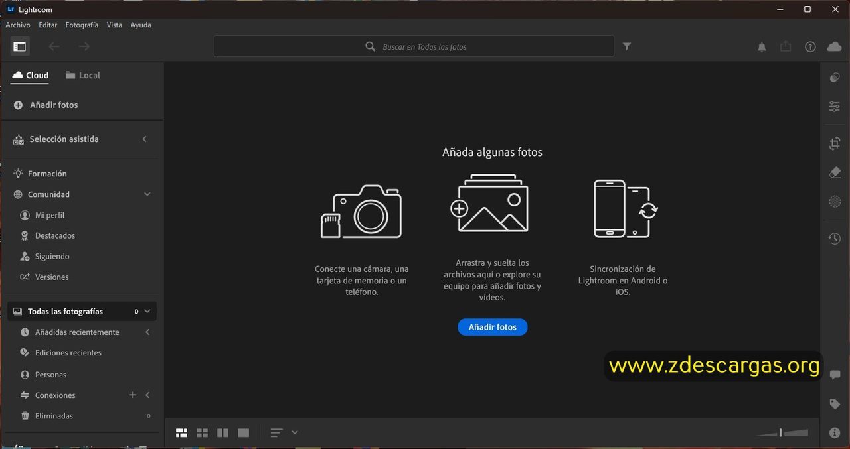Minimize the Lightroom window
The width and height of the screenshot is (850, 449).
(x=781, y=9)
